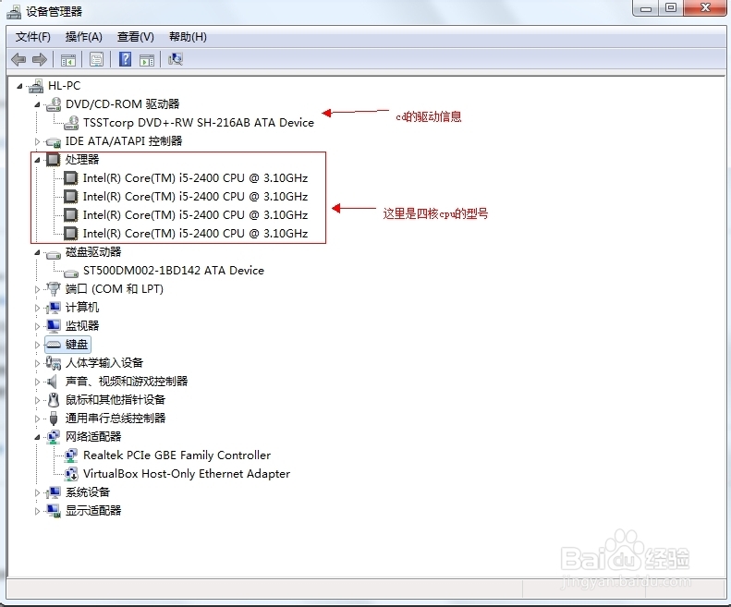
Task: Expand 声音、视频和游戏控制器 branch
Action: [x=37, y=382]
